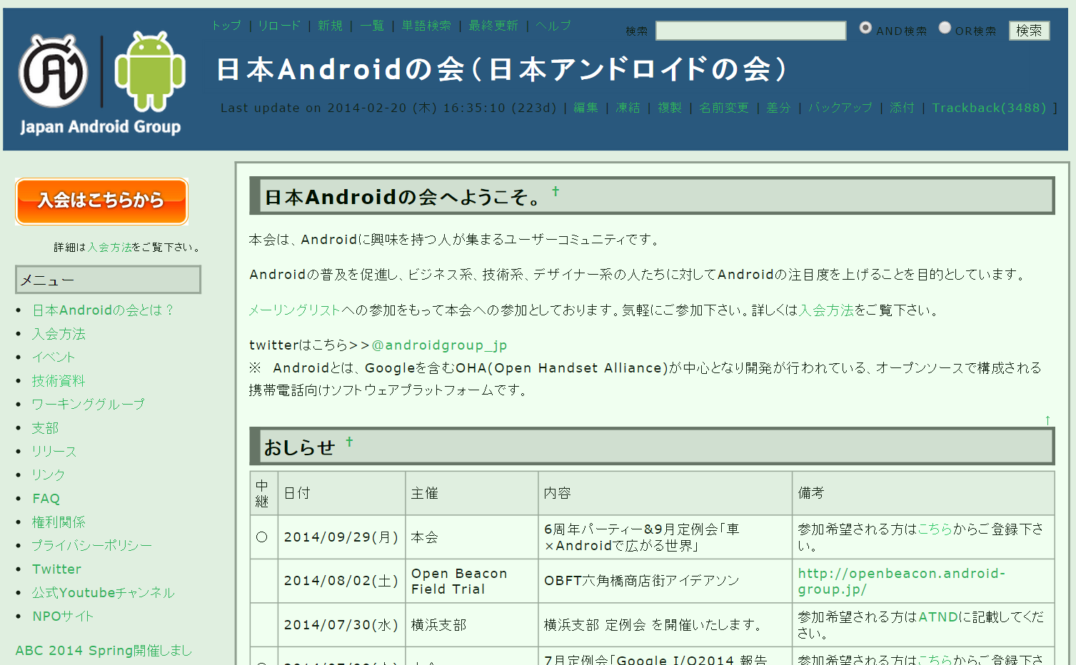This screenshot has width=1076, height=665.
Task: Open the 支部 sidebar menu item
Action: pyautogui.click(x=45, y=428)
